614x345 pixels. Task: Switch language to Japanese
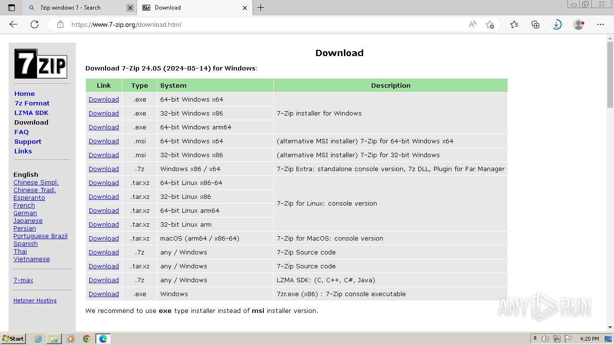(28, 220)
